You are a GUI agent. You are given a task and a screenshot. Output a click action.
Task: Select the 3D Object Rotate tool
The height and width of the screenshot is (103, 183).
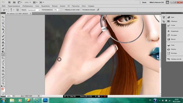point(3,74)
